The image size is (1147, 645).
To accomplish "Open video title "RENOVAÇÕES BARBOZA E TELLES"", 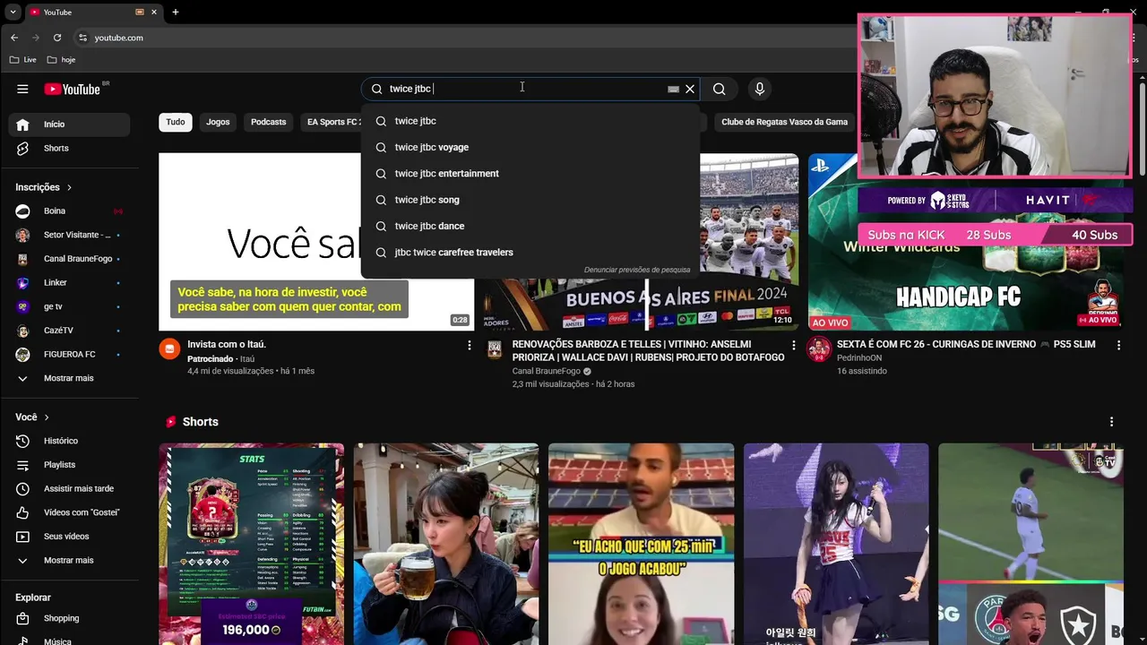I will [648, 350].
